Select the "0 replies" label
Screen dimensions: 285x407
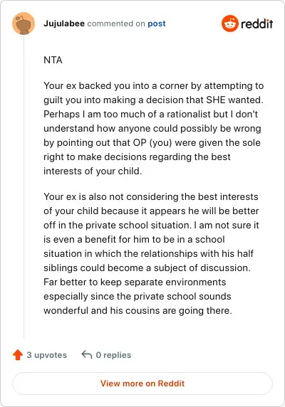[x=113, y=355]
